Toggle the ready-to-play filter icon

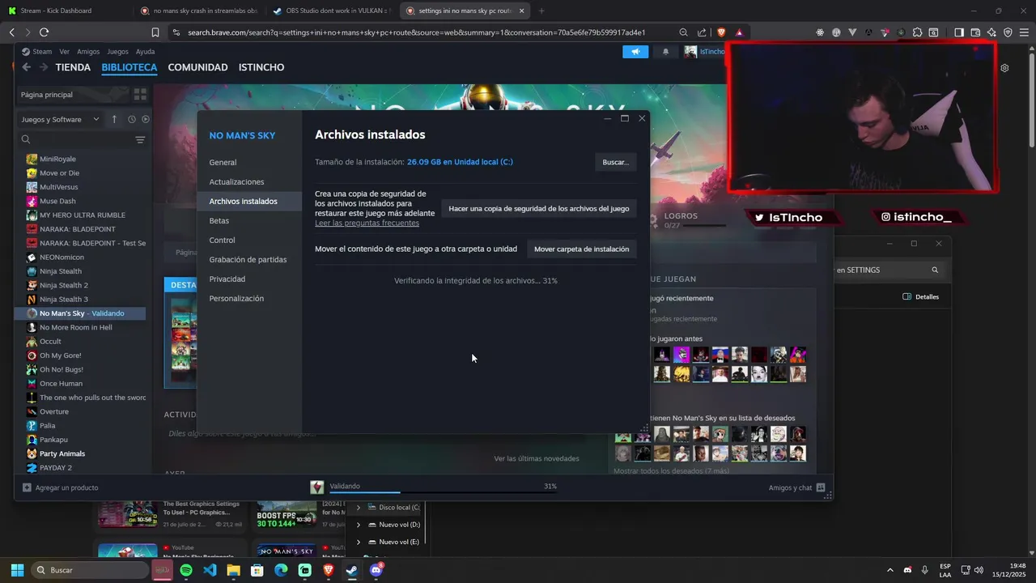tap(146, 119)
